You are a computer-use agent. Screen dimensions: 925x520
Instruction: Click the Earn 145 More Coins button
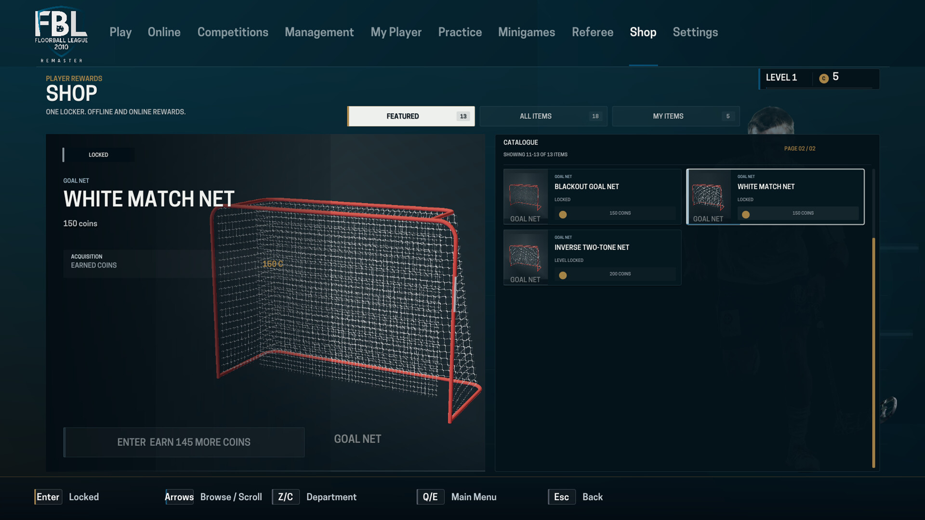coord(184,442)
